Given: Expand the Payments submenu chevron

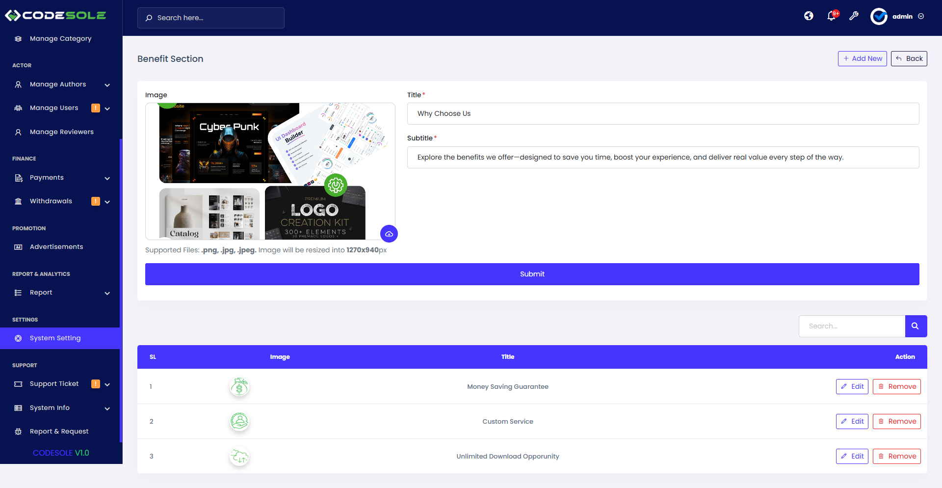Looking at the screenshot, I should pyautogui.click(x=107, y=178).
